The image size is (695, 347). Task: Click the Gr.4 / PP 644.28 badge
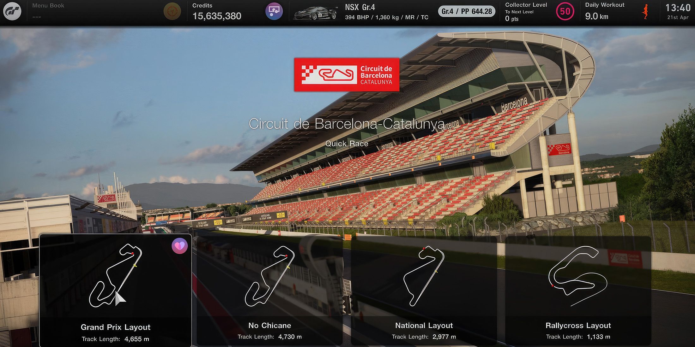tap(467, 11)
